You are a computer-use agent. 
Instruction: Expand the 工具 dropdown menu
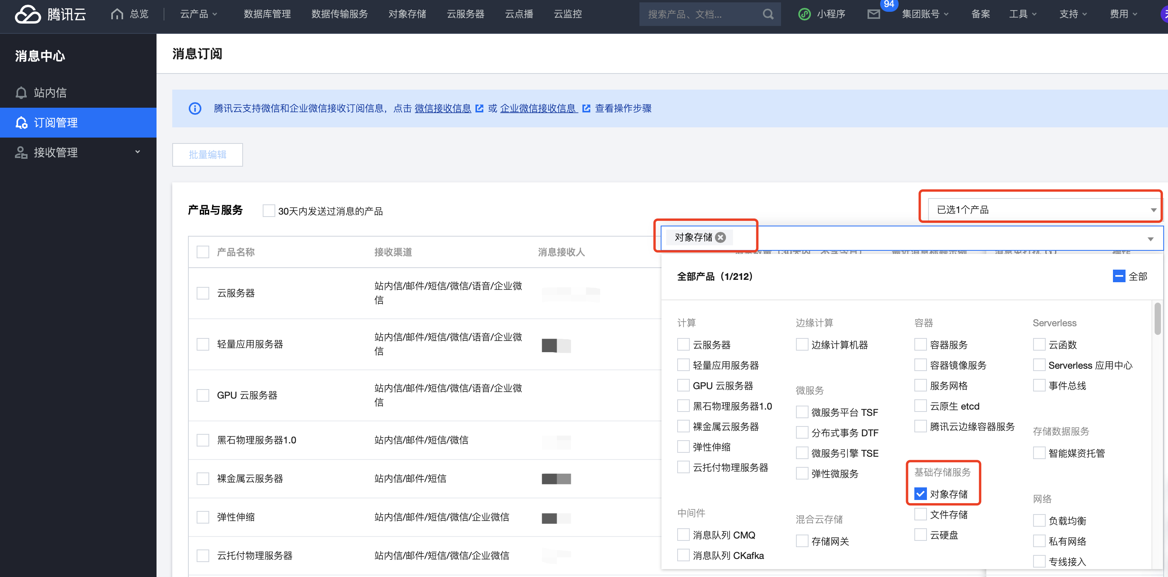pos(1022,14)
